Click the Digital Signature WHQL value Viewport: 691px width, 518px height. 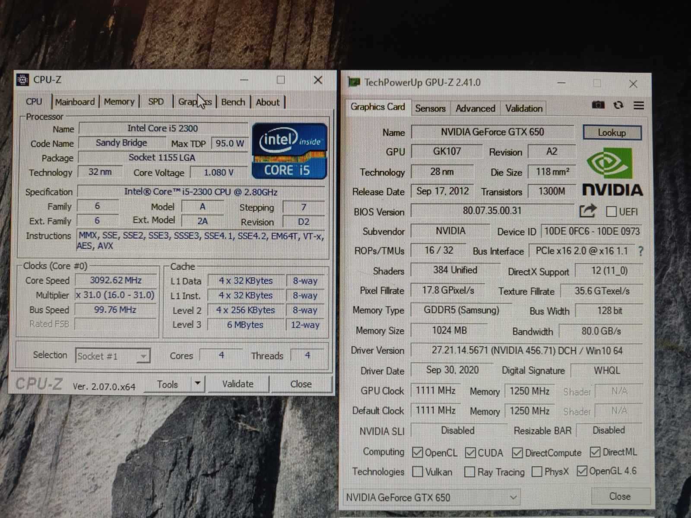click(x=607, y=370)
